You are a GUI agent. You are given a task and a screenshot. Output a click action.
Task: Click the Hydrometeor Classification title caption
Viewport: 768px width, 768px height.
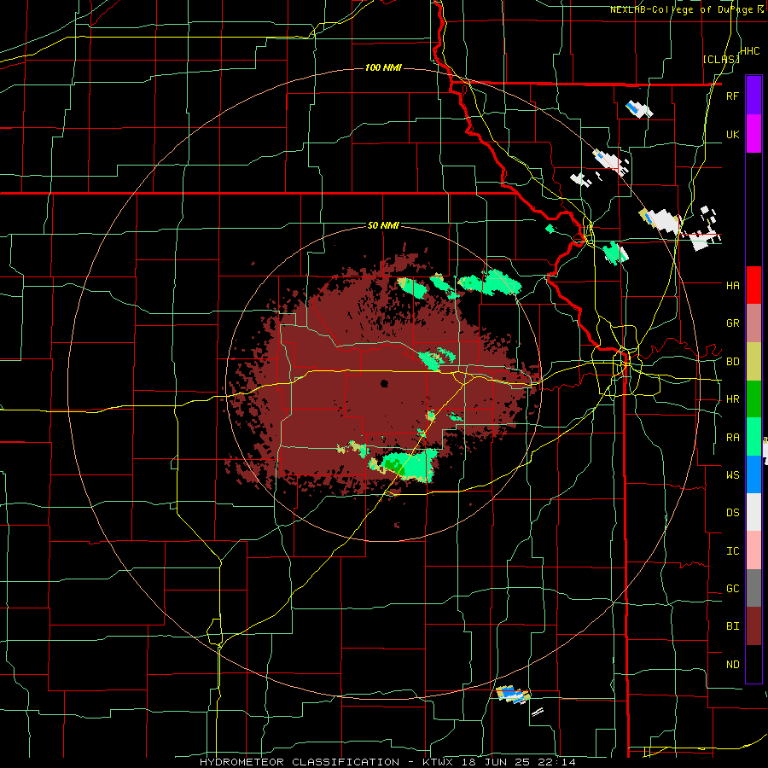coord(387,762)
